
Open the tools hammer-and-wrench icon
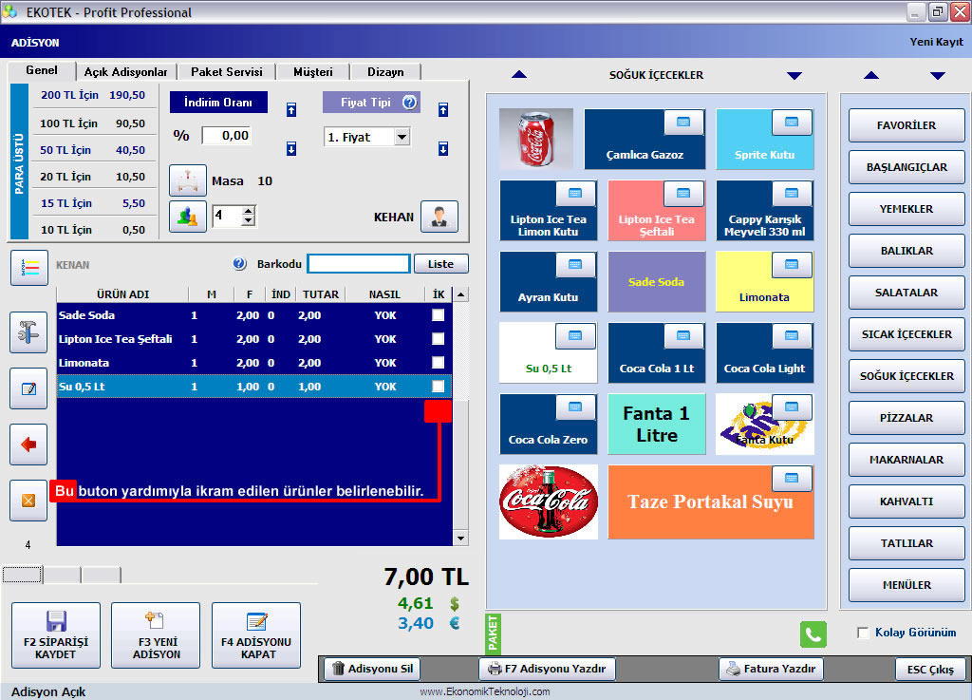tap(28, 332)
